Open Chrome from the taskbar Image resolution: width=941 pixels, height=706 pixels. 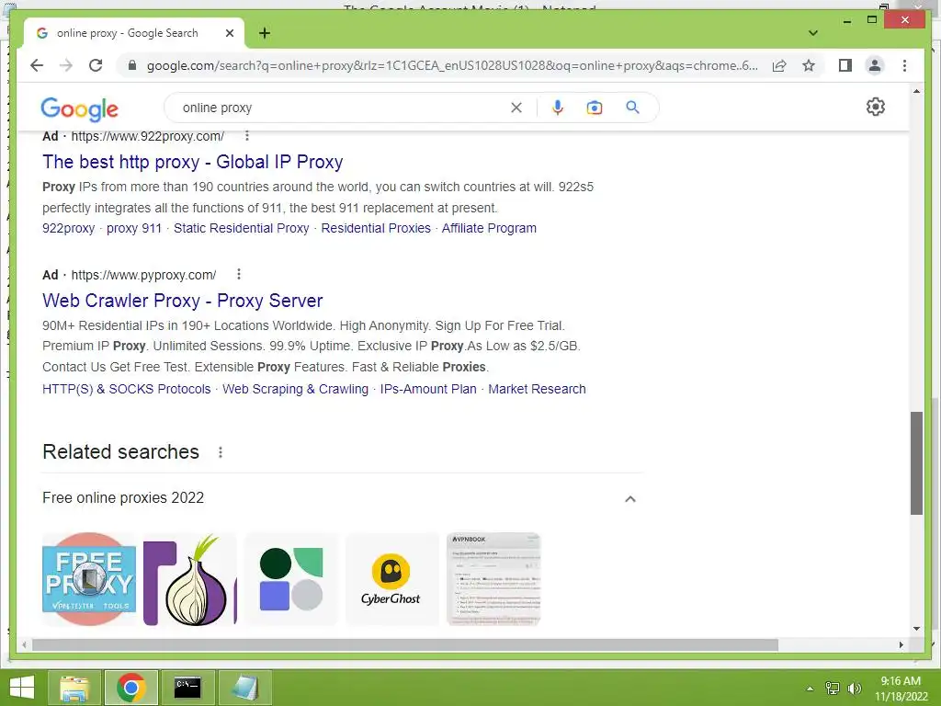tap(130, 688)
